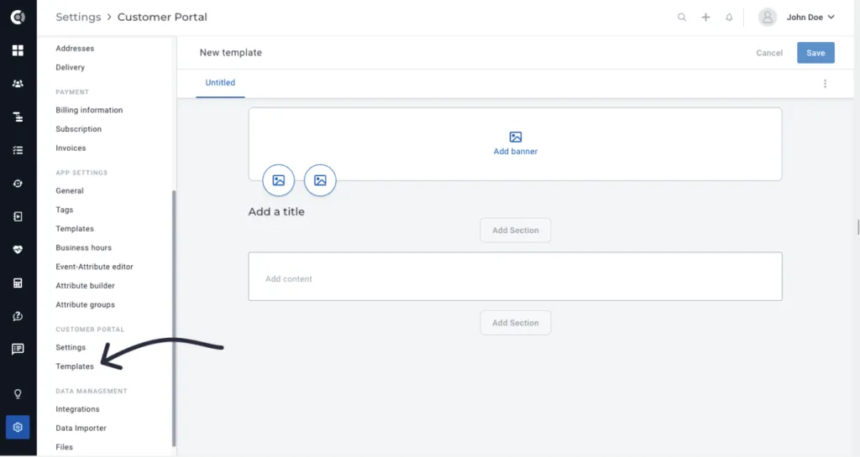Click the search magnifier icon
860x457 pixels.
682,18
